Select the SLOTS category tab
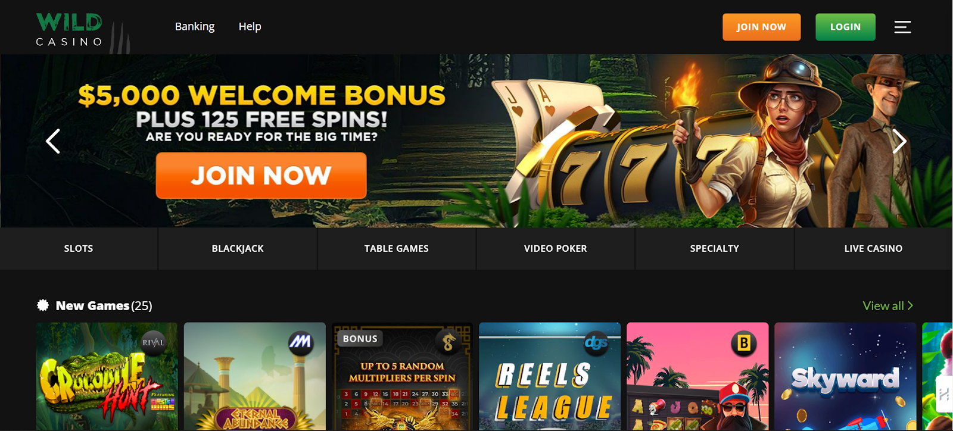Viewport: 953px width, 431px height. [79, 248]
